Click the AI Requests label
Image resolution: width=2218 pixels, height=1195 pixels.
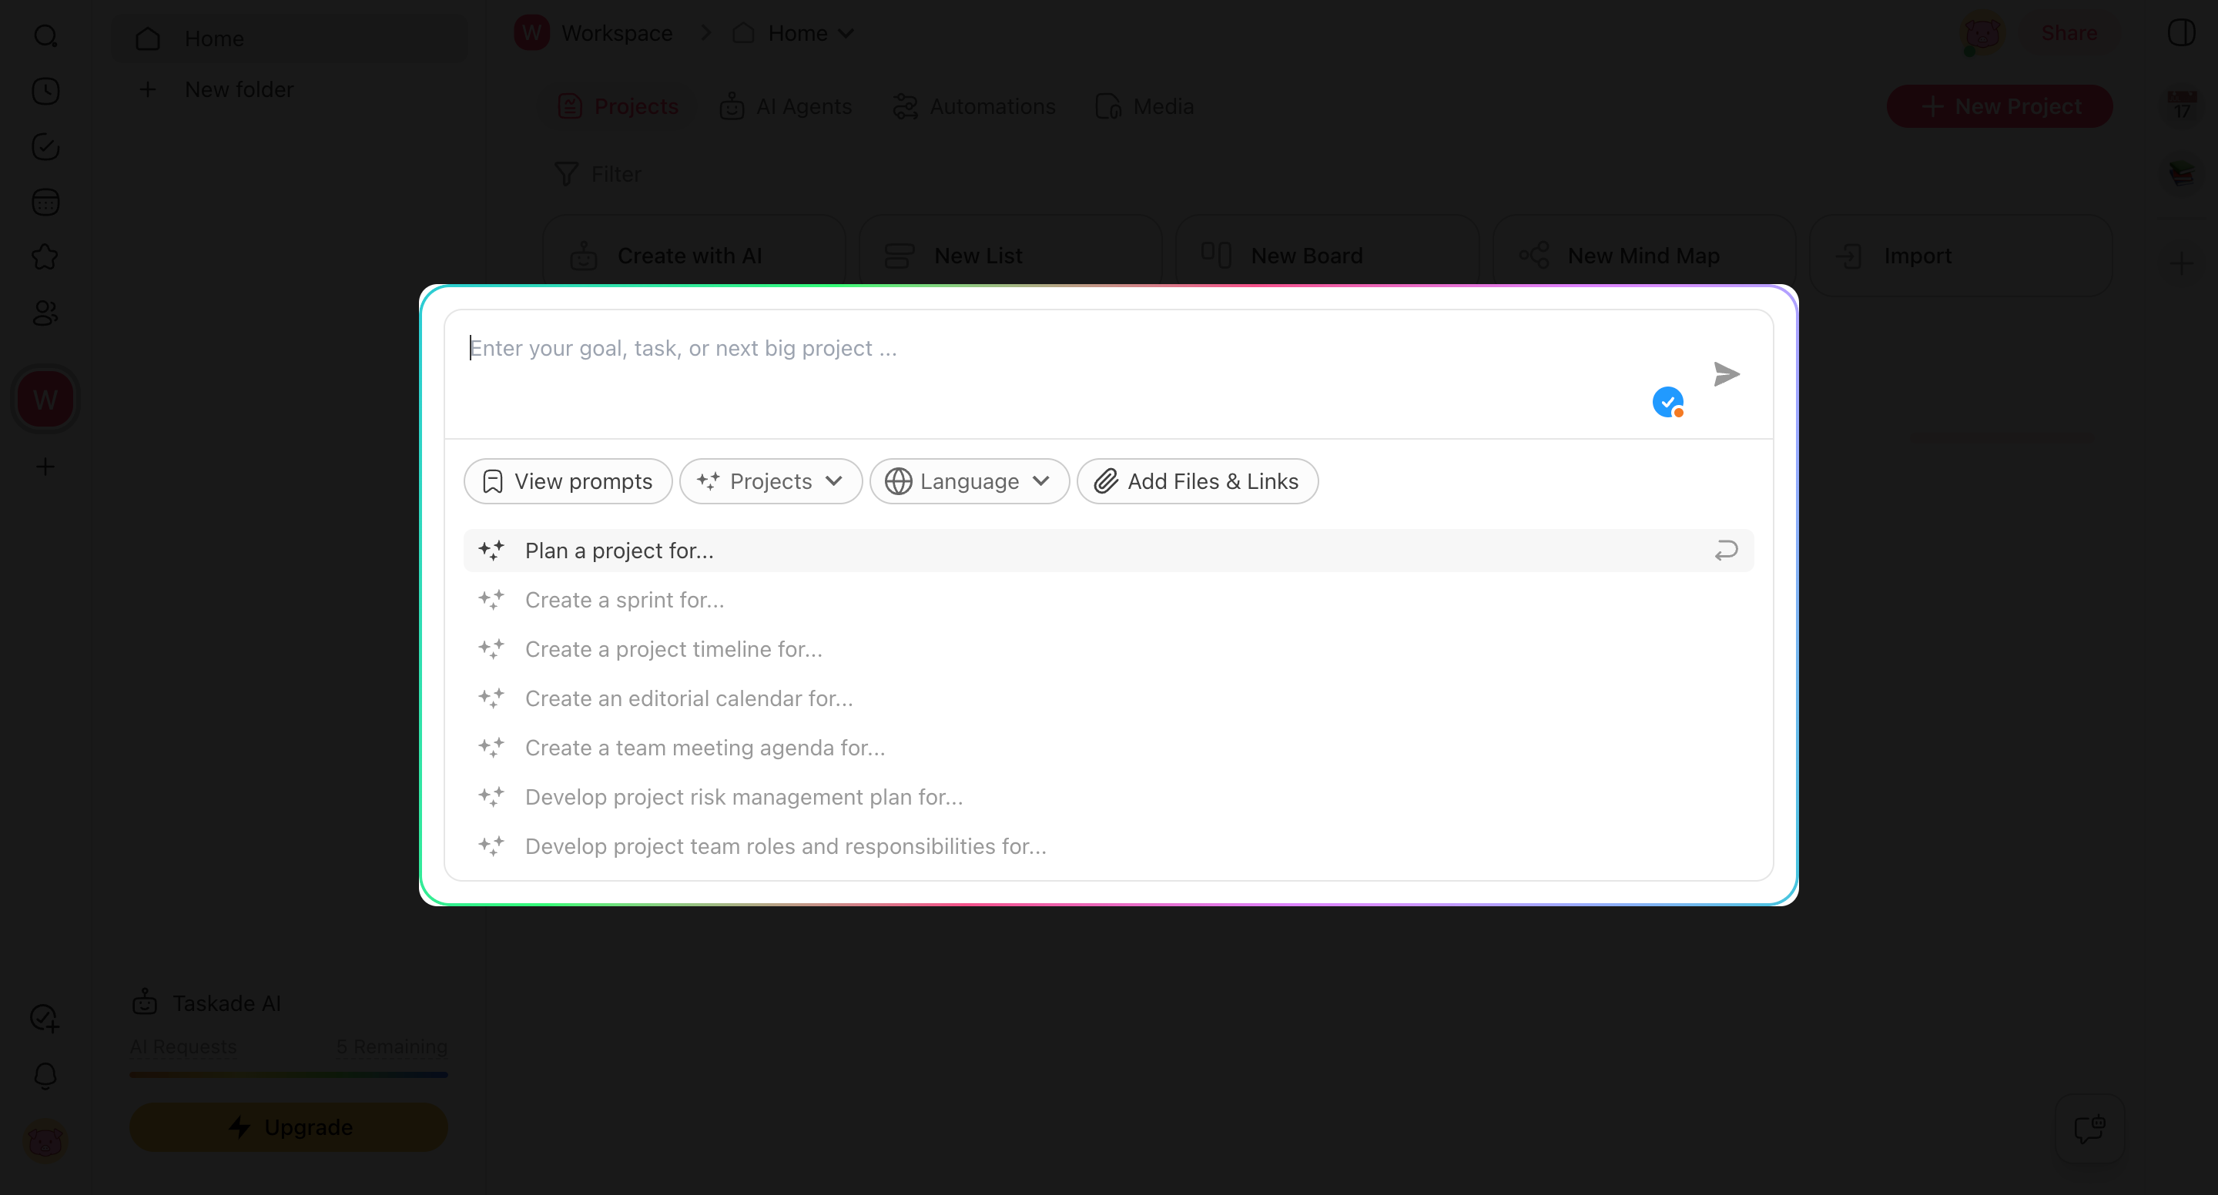click(183, 1046)
